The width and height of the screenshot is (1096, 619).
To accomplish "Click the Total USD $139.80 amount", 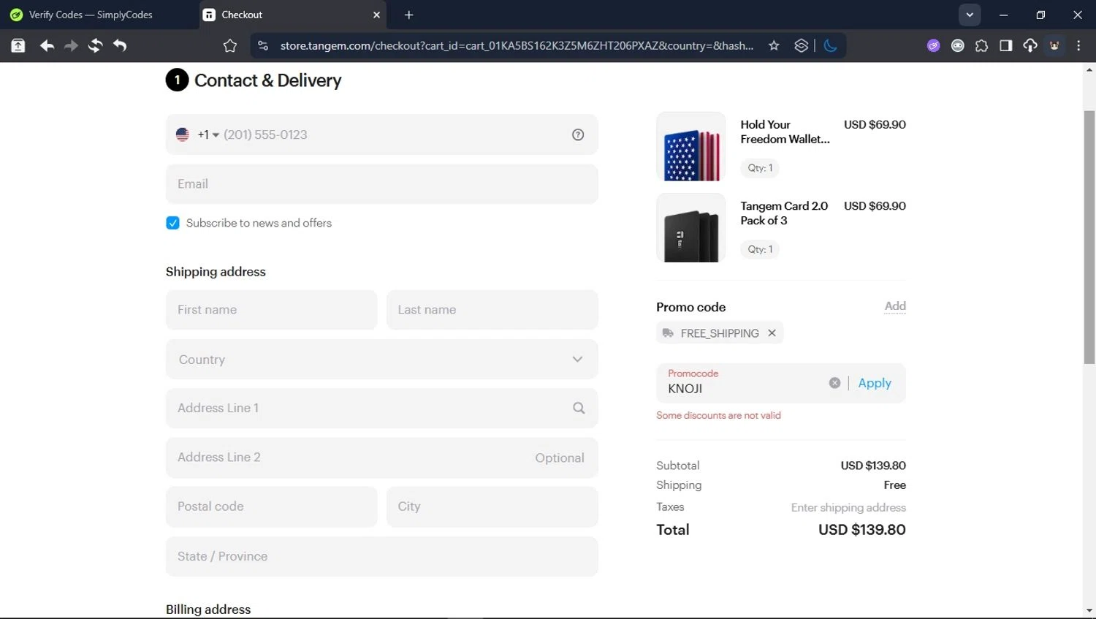I will pyautogui.click(x=862, y=530).
